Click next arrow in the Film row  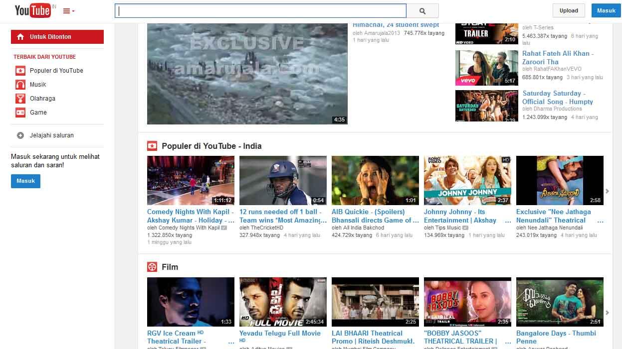click(x=608, y=313)
